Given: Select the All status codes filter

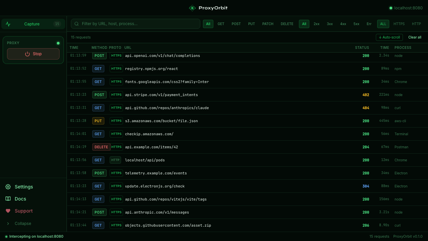Looking at the screenshot, I should click(x=304, y=24).
